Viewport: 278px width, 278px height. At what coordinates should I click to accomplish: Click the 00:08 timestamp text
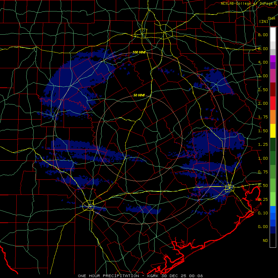(x=196, y=276)
